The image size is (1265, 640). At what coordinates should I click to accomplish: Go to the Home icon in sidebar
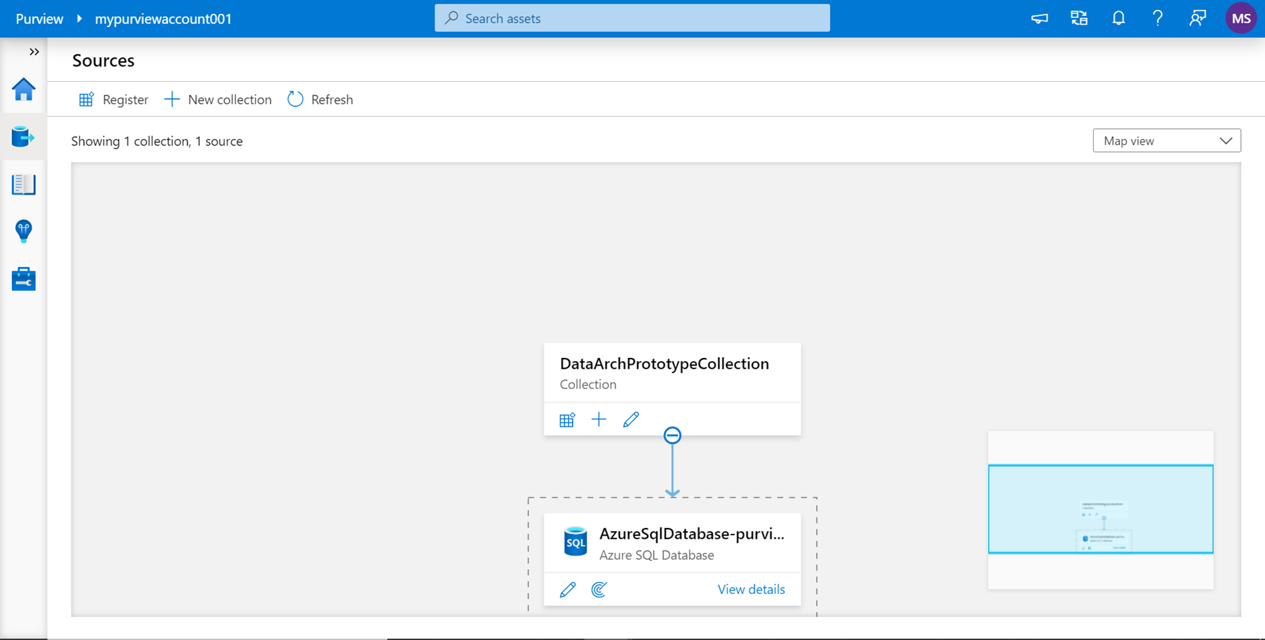pyautogui.click(x=23, y=89)
